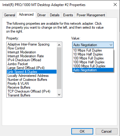Click the property list scroll up arrow

pyautogui.click(x=59, y=45)
